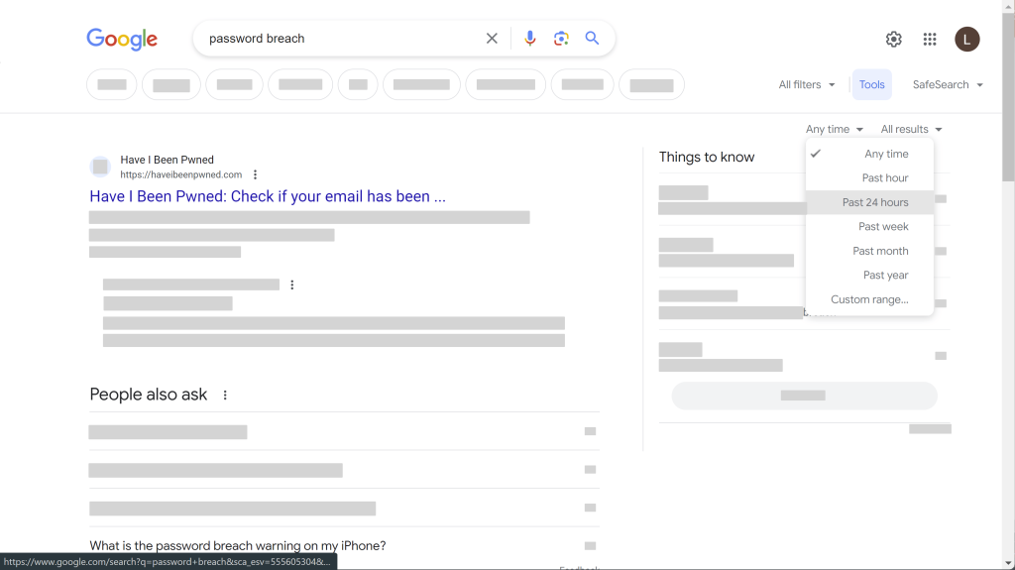Expand the iPhone password breach warning question

(344, 545)
